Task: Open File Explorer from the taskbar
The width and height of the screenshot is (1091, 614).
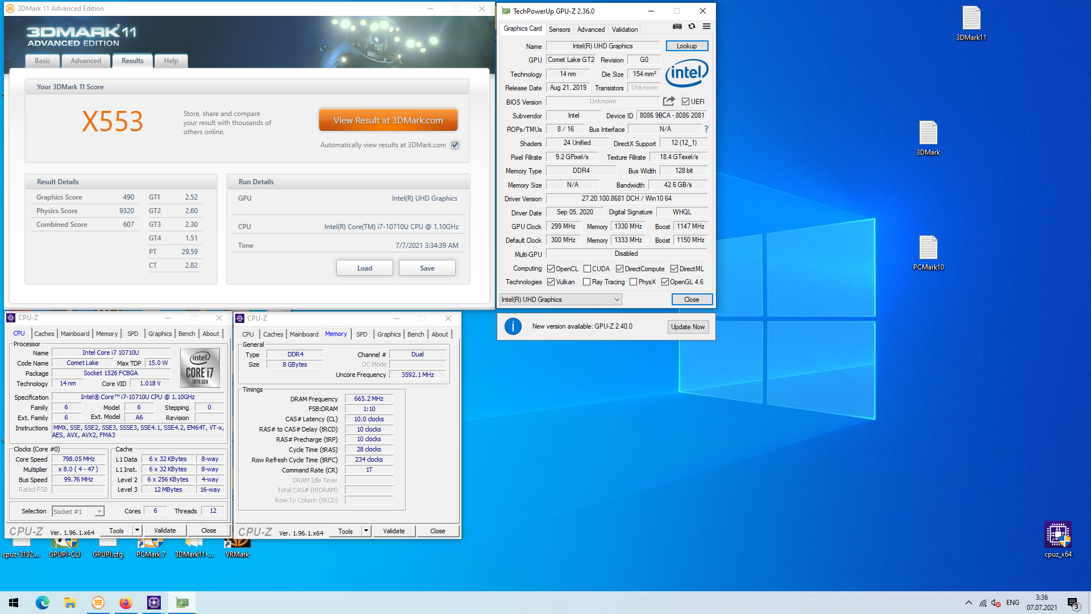Action: tap(70, 603)
